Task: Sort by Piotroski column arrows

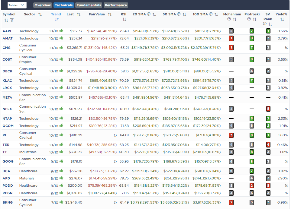Action: pyautogui.click(x=255, y=19)
